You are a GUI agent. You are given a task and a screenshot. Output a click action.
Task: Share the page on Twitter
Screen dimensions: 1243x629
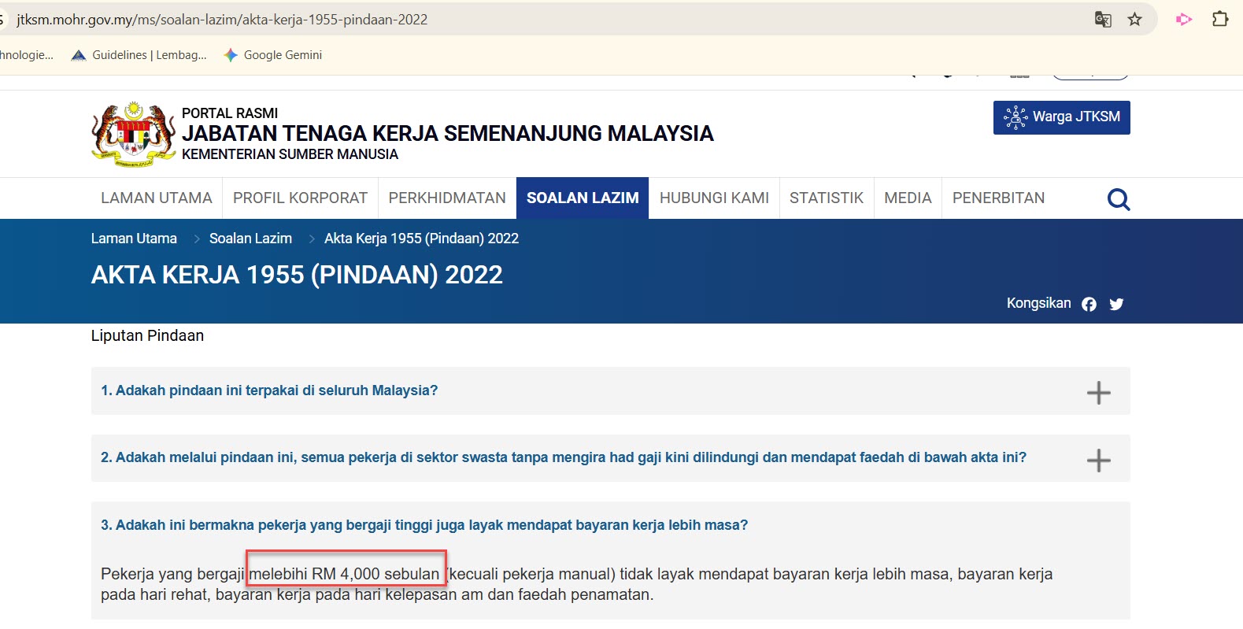tap(1116, 304)
